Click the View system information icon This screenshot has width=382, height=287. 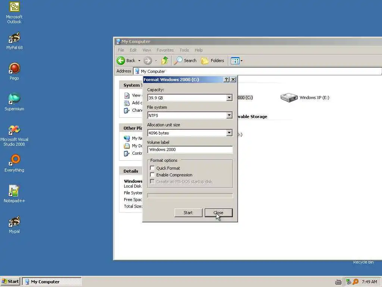[x=127, y=95]
